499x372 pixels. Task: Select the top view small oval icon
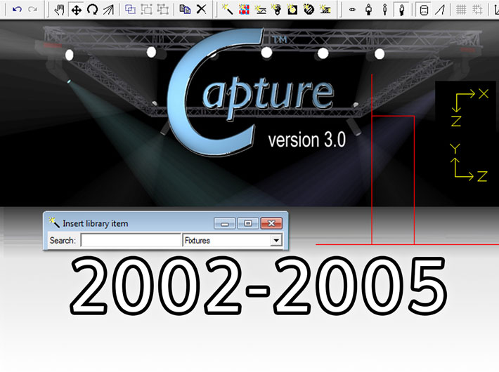click(x=352, y=10)
